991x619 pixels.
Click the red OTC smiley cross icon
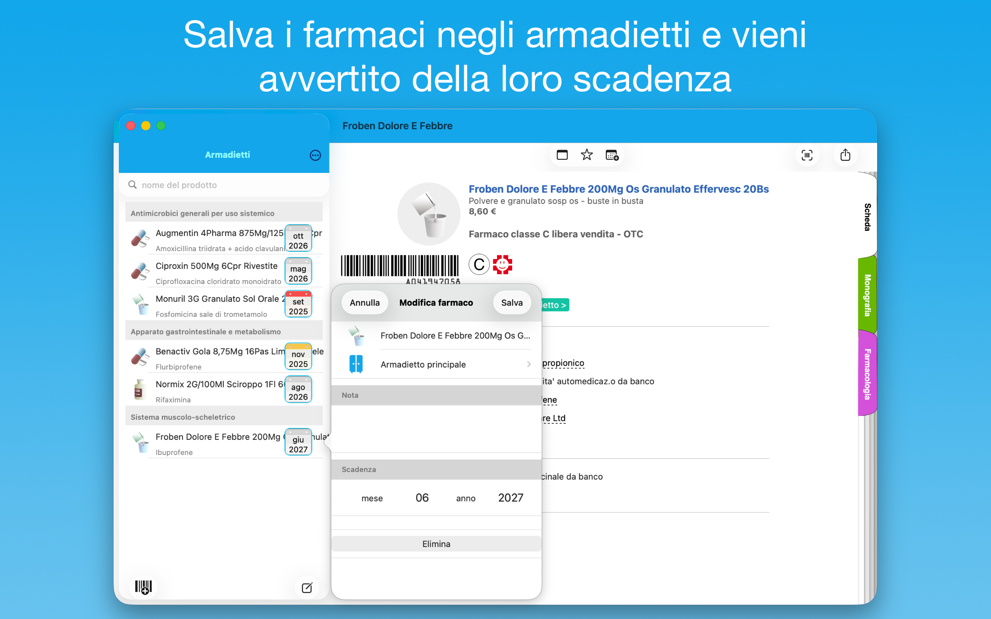point(502,265)
